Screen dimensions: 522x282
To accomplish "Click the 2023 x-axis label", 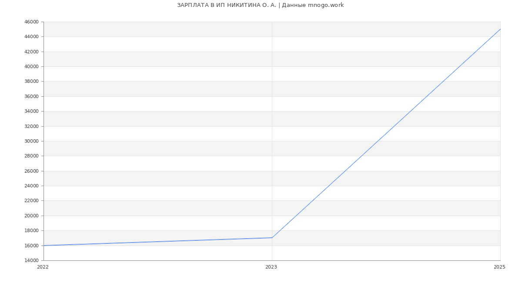I will coord(271,267).
